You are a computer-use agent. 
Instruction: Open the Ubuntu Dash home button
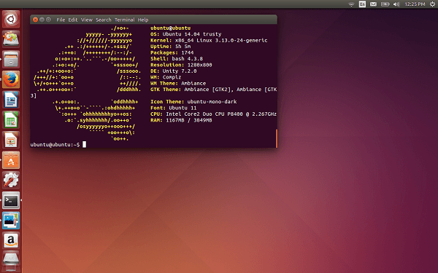pos(11,19)
